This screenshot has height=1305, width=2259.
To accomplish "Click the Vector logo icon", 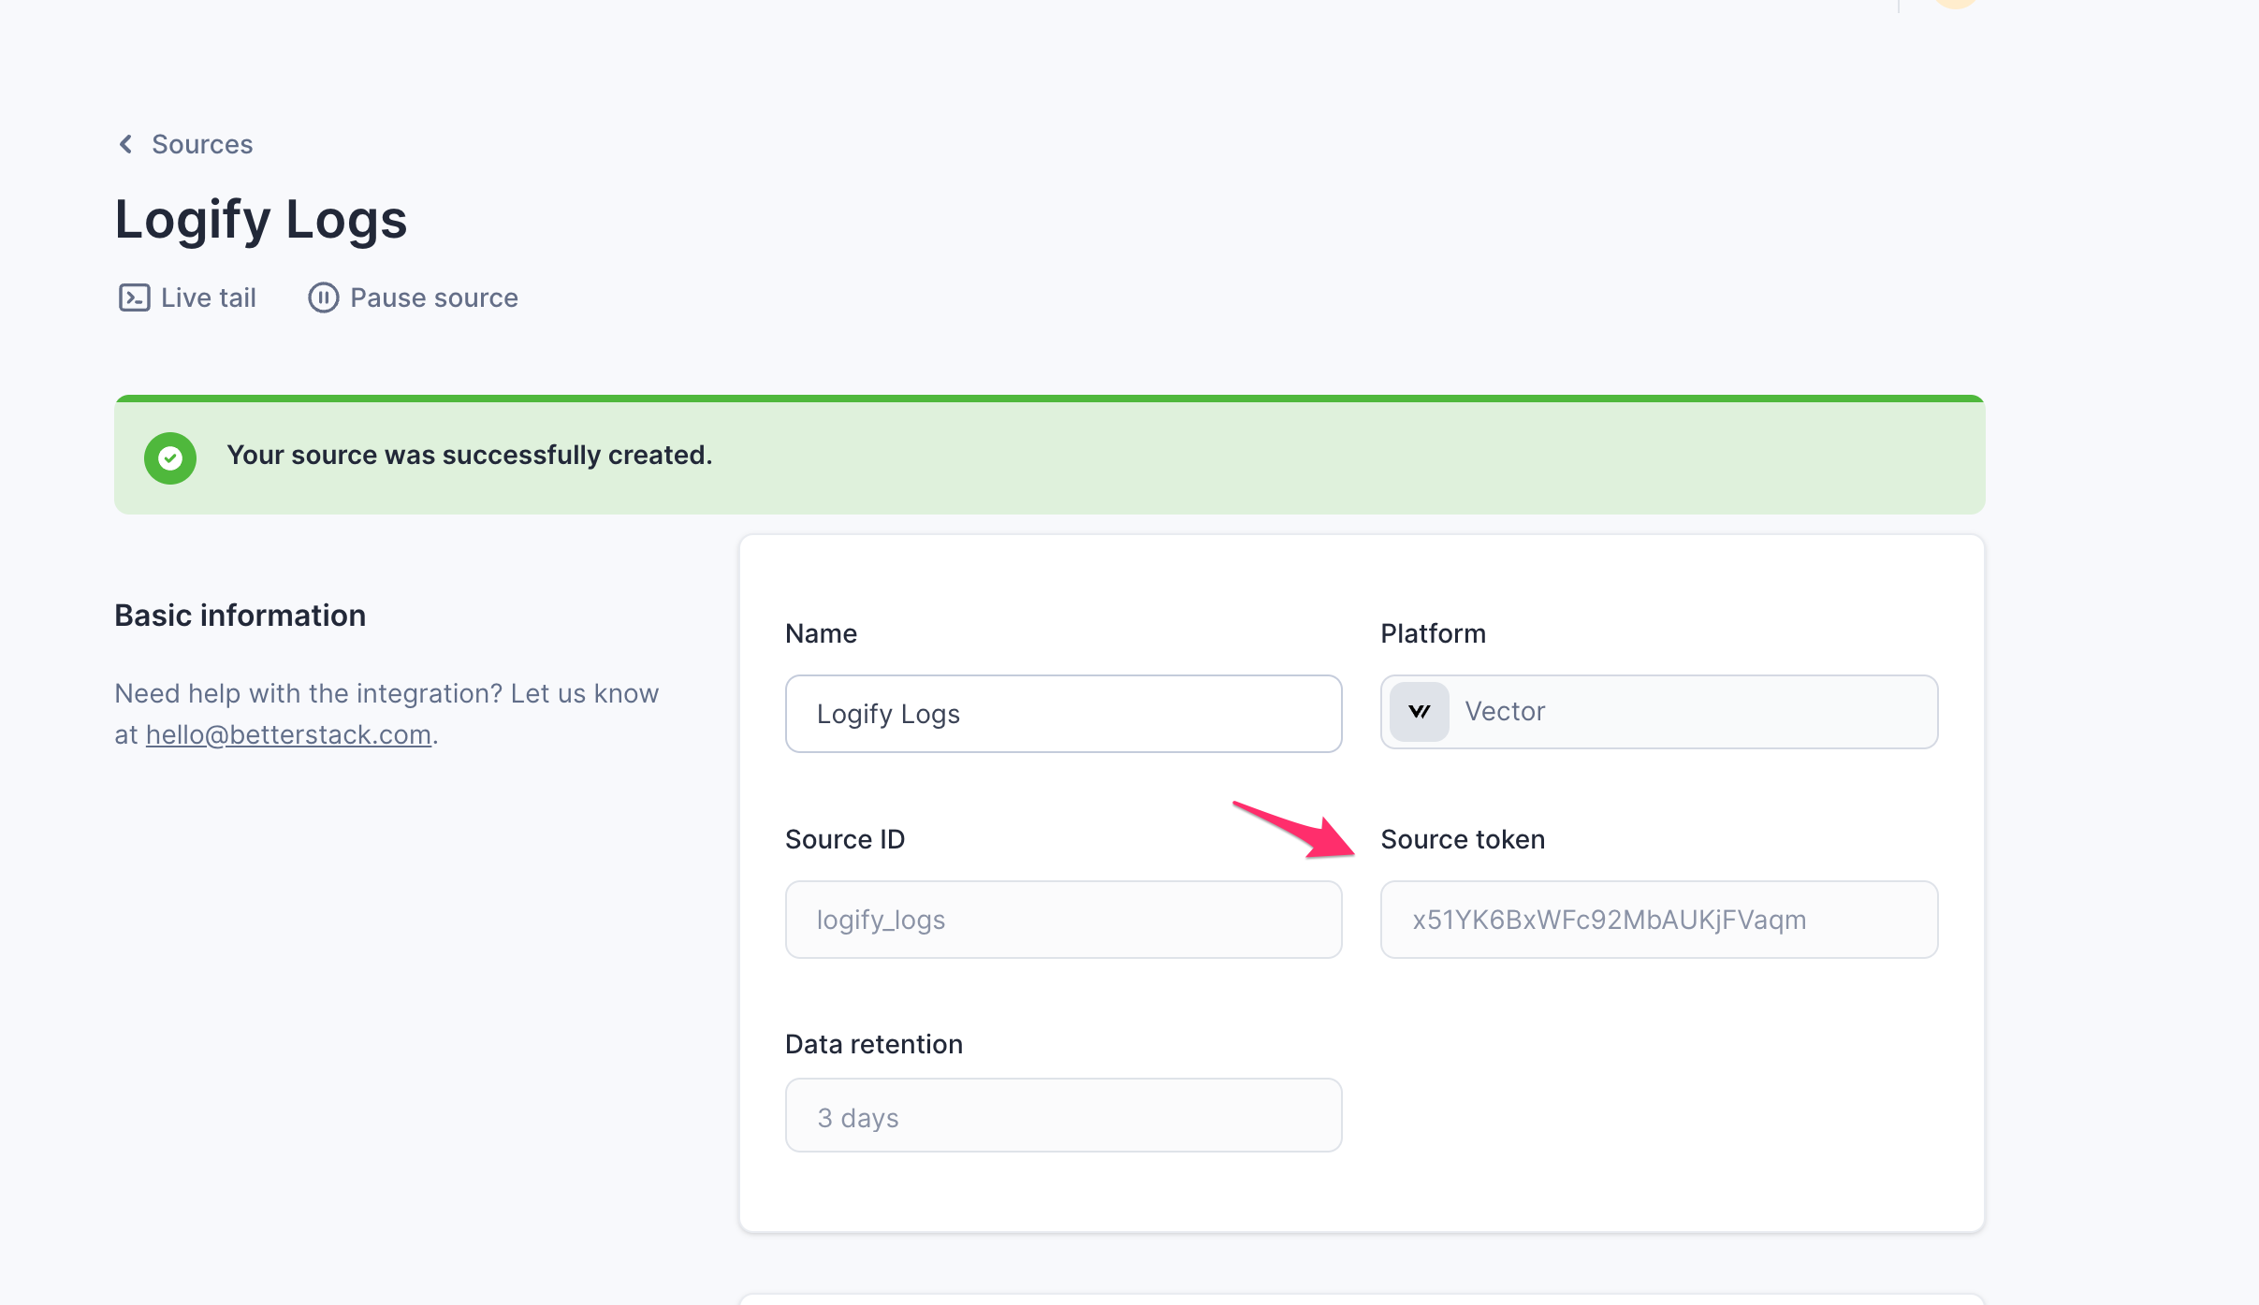I will click(x=1419, y=712).
